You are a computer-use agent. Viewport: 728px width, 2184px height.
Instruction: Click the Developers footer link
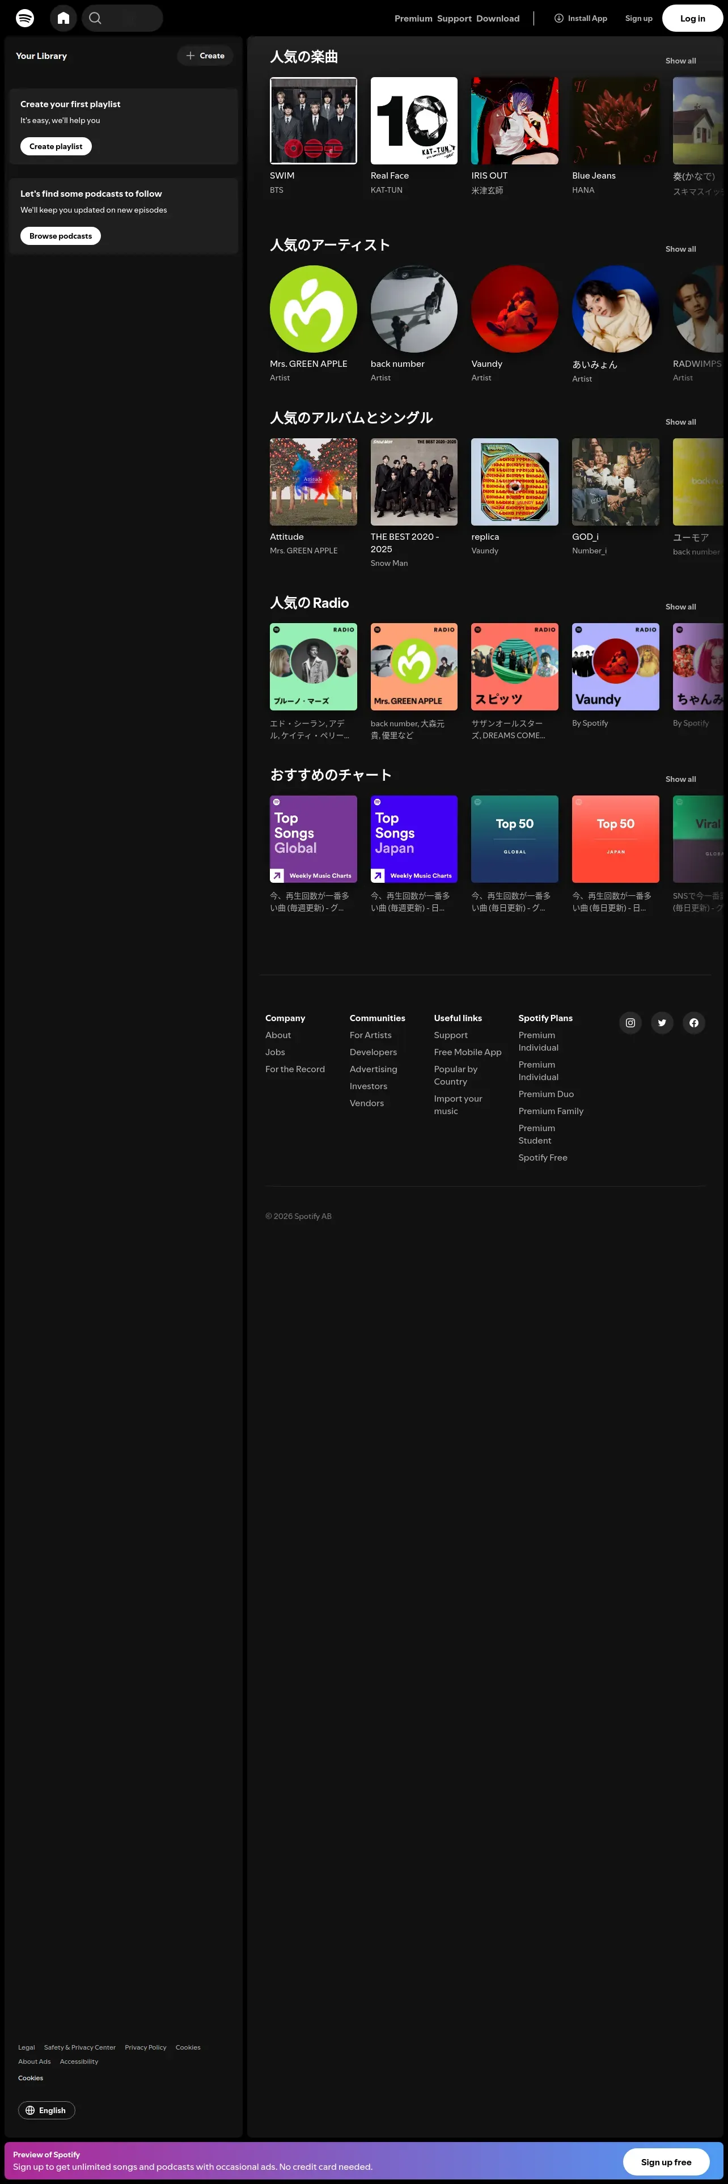coord(373,1052)
